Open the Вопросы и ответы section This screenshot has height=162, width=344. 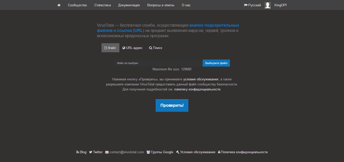(161, 5)
